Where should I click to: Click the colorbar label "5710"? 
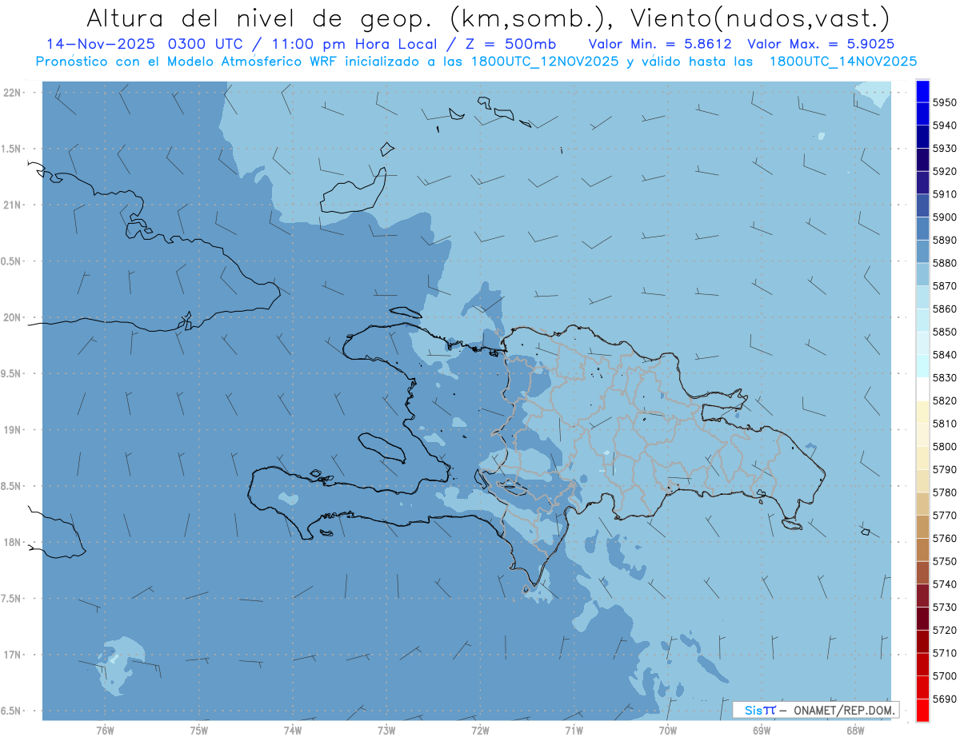click(x=945, y=653)
